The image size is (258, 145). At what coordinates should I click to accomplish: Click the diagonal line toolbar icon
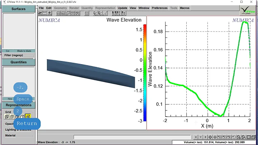(105, 13)
